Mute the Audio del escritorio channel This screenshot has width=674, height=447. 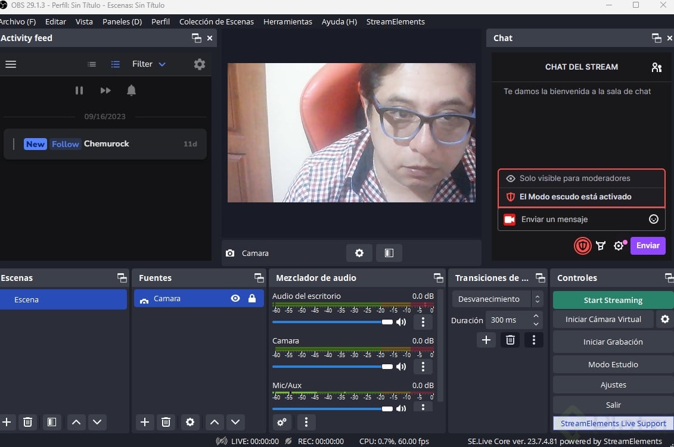tap(401, 322)
